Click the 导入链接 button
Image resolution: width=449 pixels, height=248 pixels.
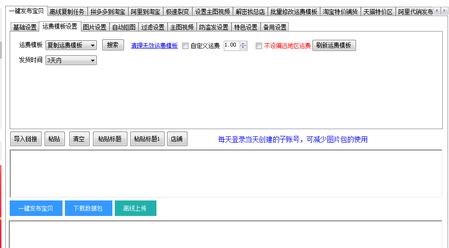[26, 139]
